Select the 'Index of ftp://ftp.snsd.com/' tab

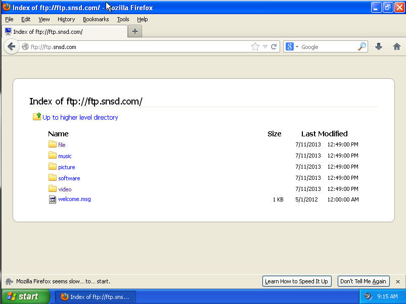click(65, 31)
